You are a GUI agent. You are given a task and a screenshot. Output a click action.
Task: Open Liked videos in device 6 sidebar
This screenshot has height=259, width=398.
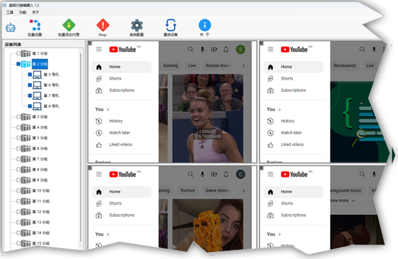coord(293,145)
